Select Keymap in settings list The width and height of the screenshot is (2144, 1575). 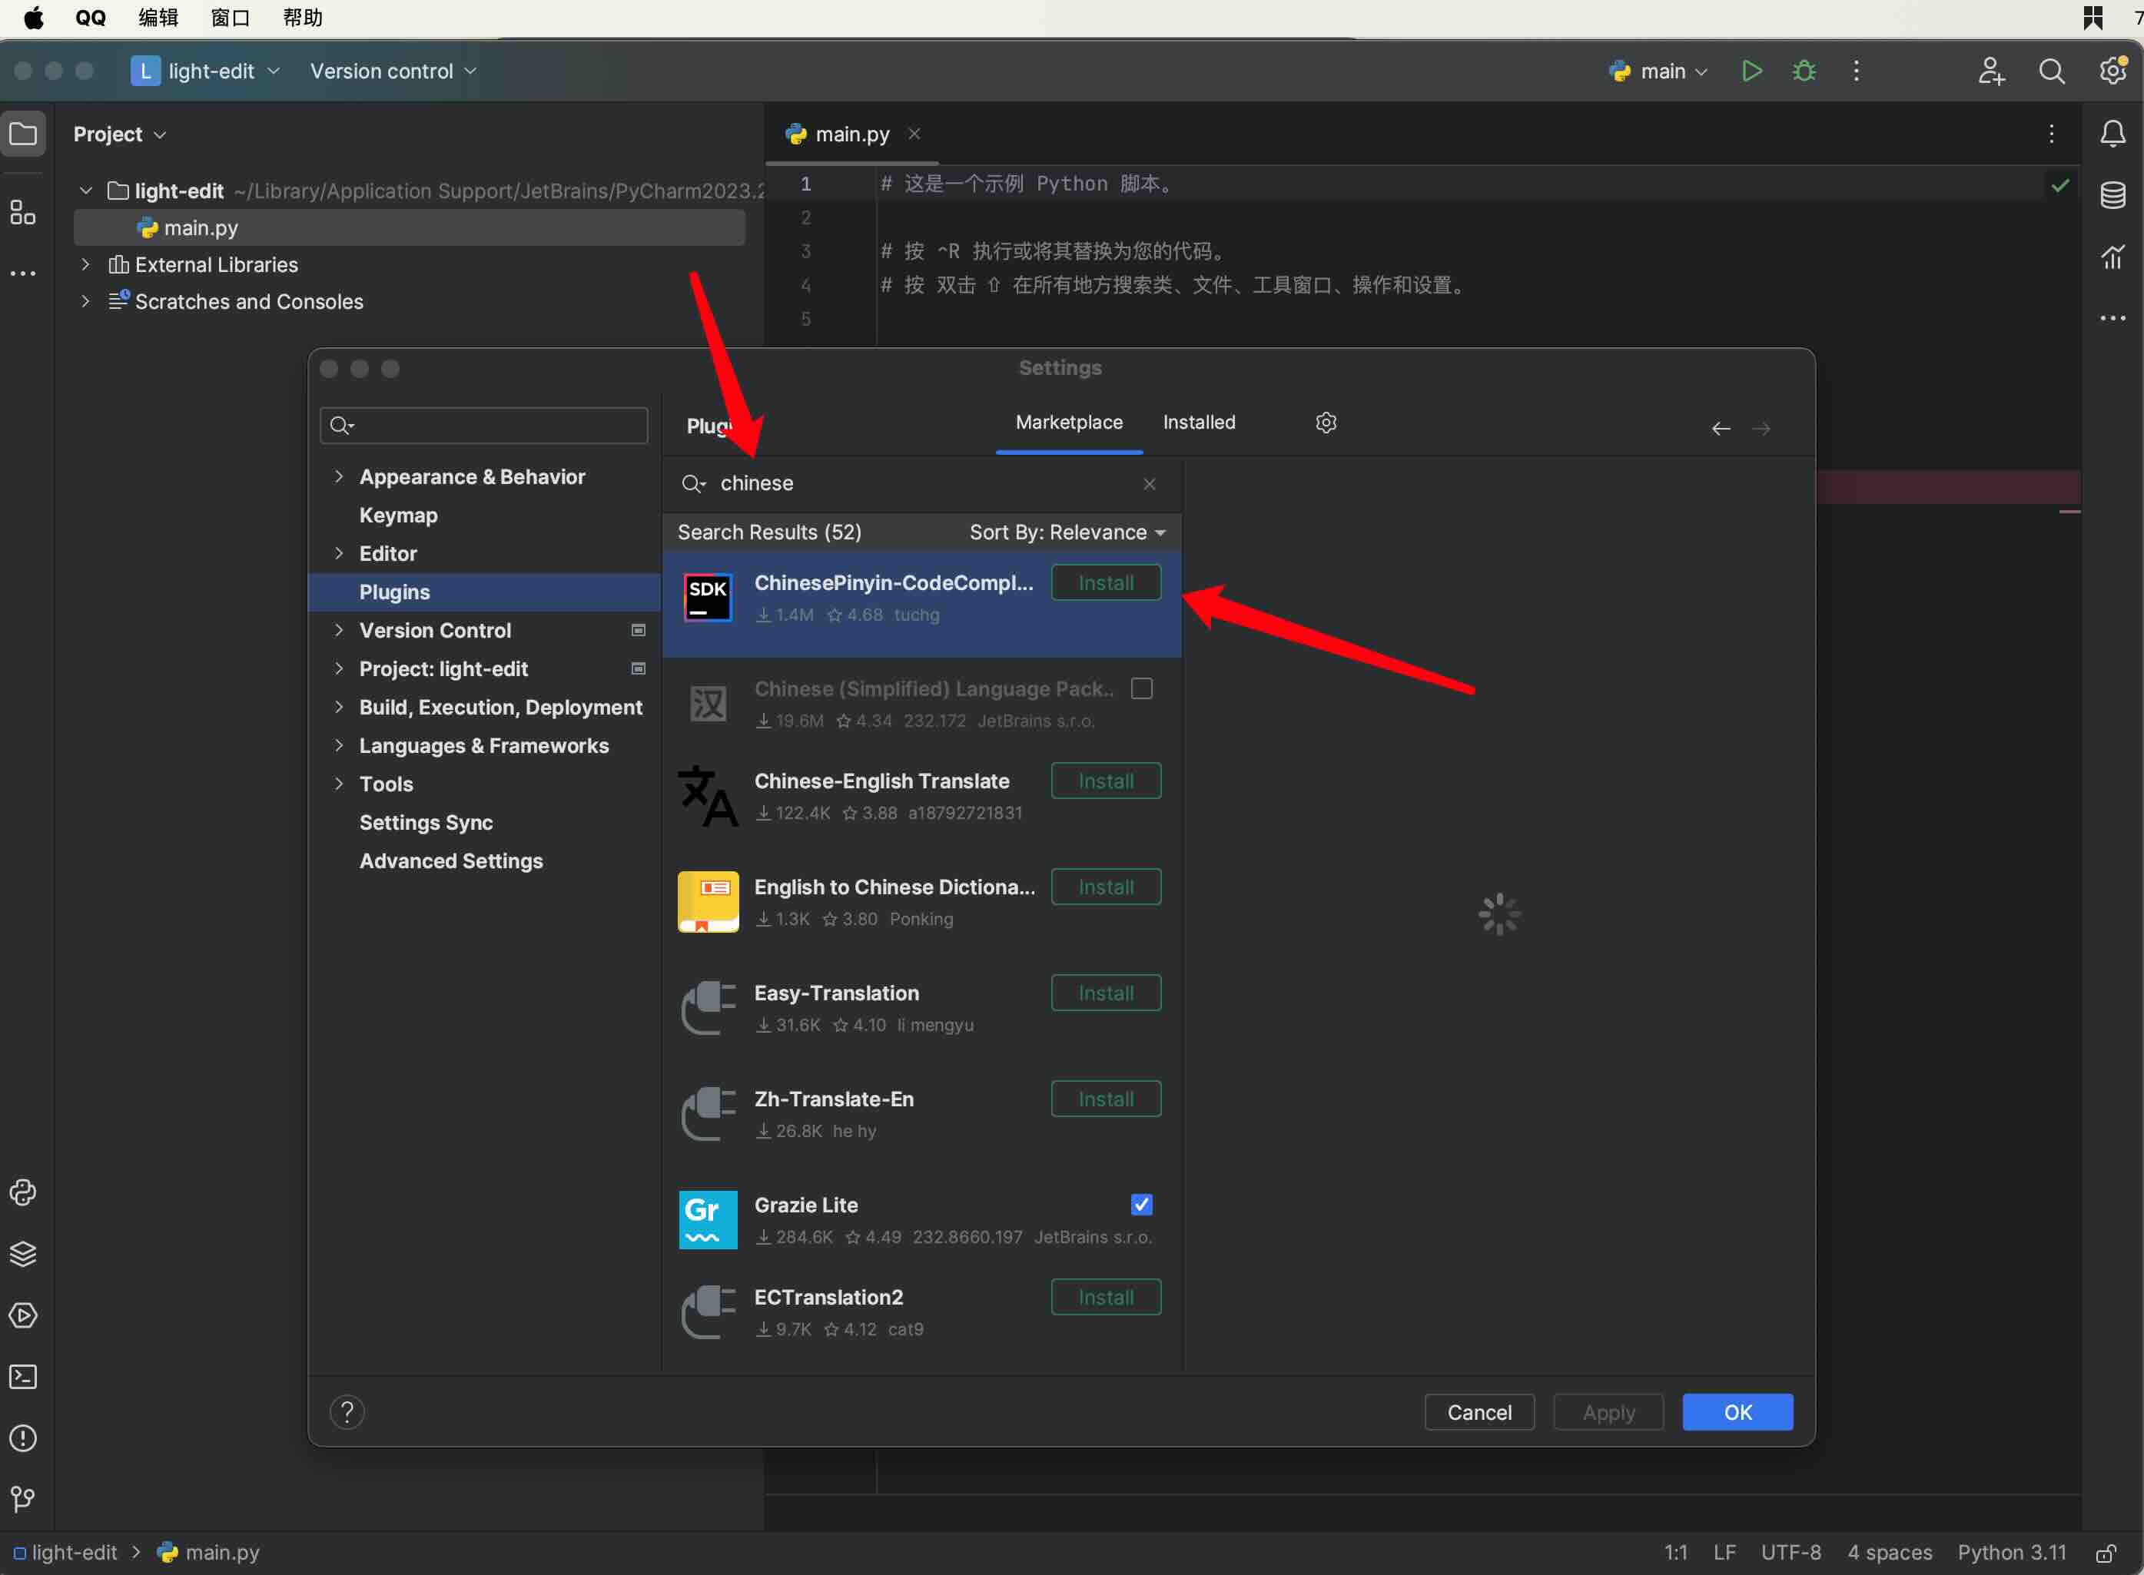pyautogui.click(x=397, y=516)
